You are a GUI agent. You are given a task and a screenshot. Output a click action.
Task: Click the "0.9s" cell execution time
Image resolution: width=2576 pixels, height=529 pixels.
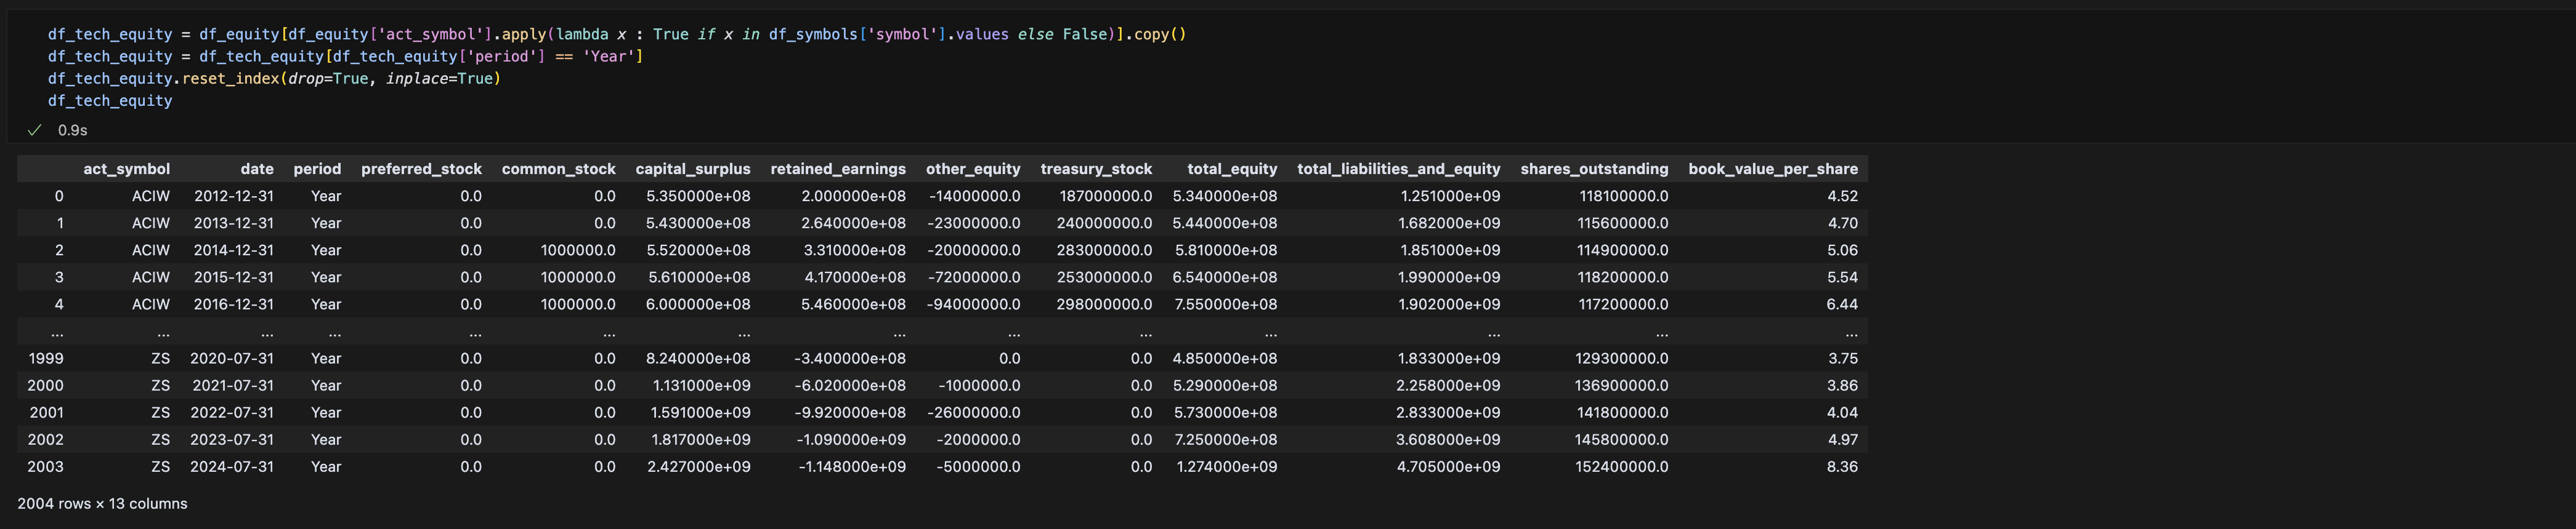pos(72,130)
